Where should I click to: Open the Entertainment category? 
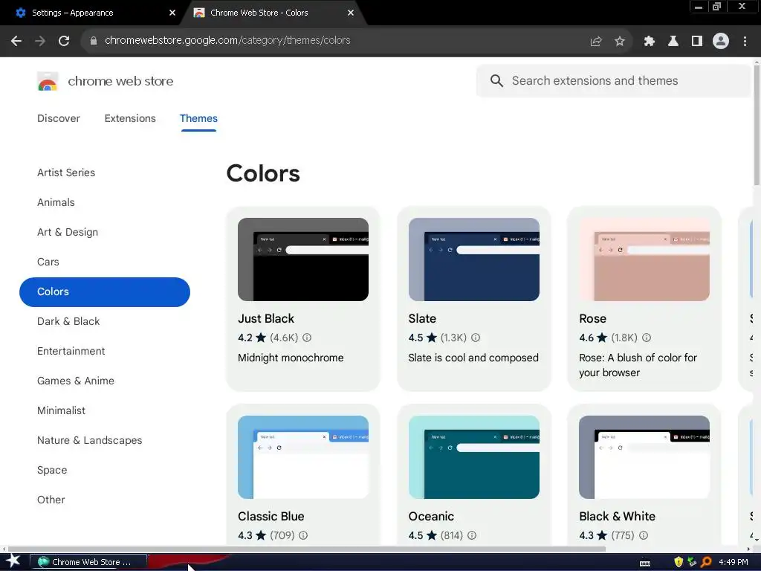coord(71,351)
